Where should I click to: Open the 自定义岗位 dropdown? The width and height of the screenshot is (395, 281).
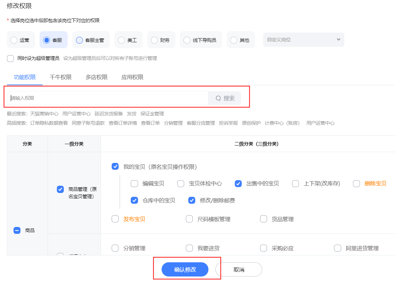[x=303, y=39]
